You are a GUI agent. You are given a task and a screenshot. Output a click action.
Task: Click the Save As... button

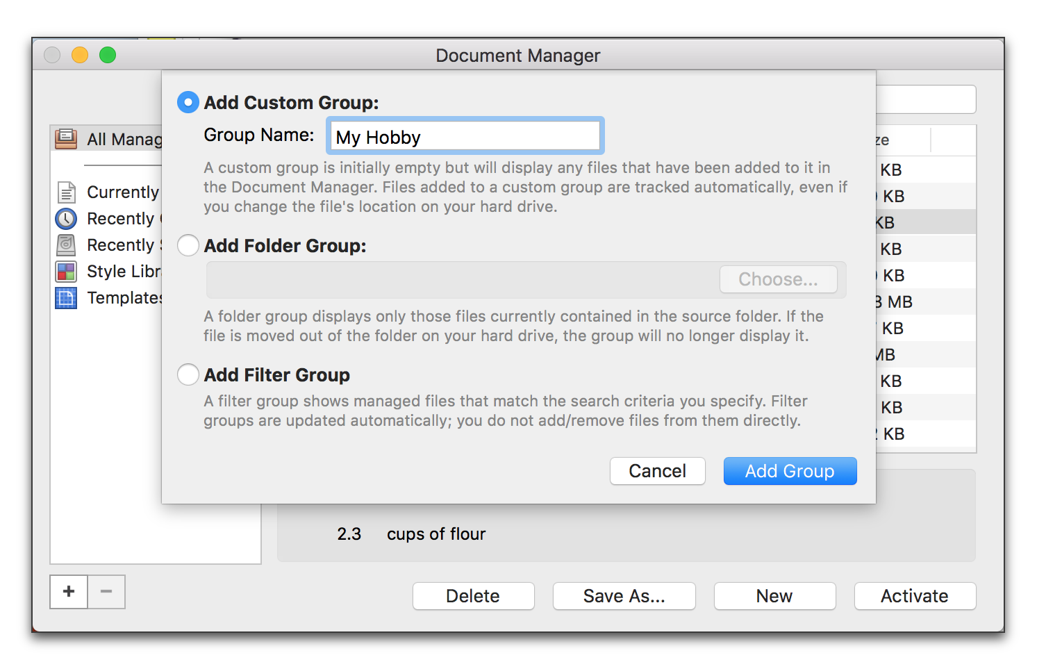tap(624, 596)
